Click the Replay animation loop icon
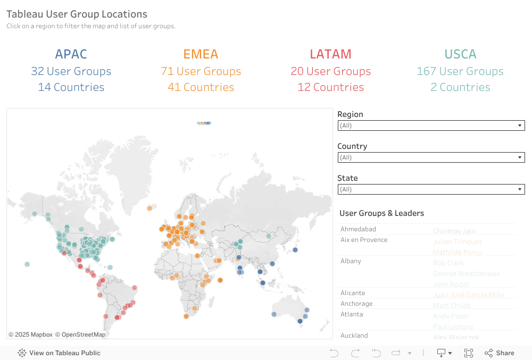 [396, 353]
